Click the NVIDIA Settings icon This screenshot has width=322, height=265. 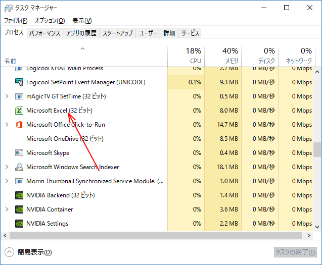[19, 224]
